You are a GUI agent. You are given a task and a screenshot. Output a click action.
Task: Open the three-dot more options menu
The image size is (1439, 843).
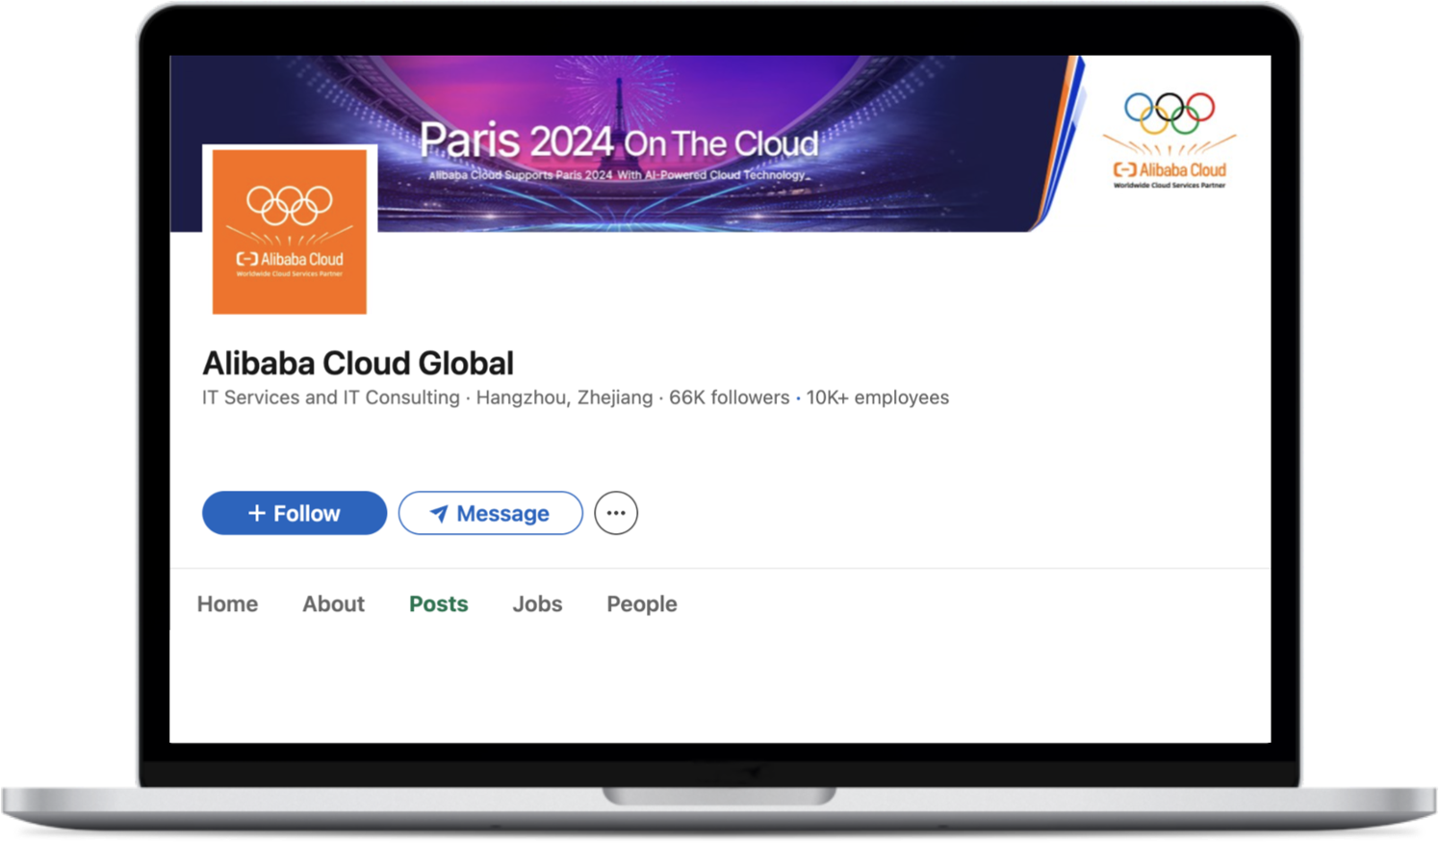616,513
